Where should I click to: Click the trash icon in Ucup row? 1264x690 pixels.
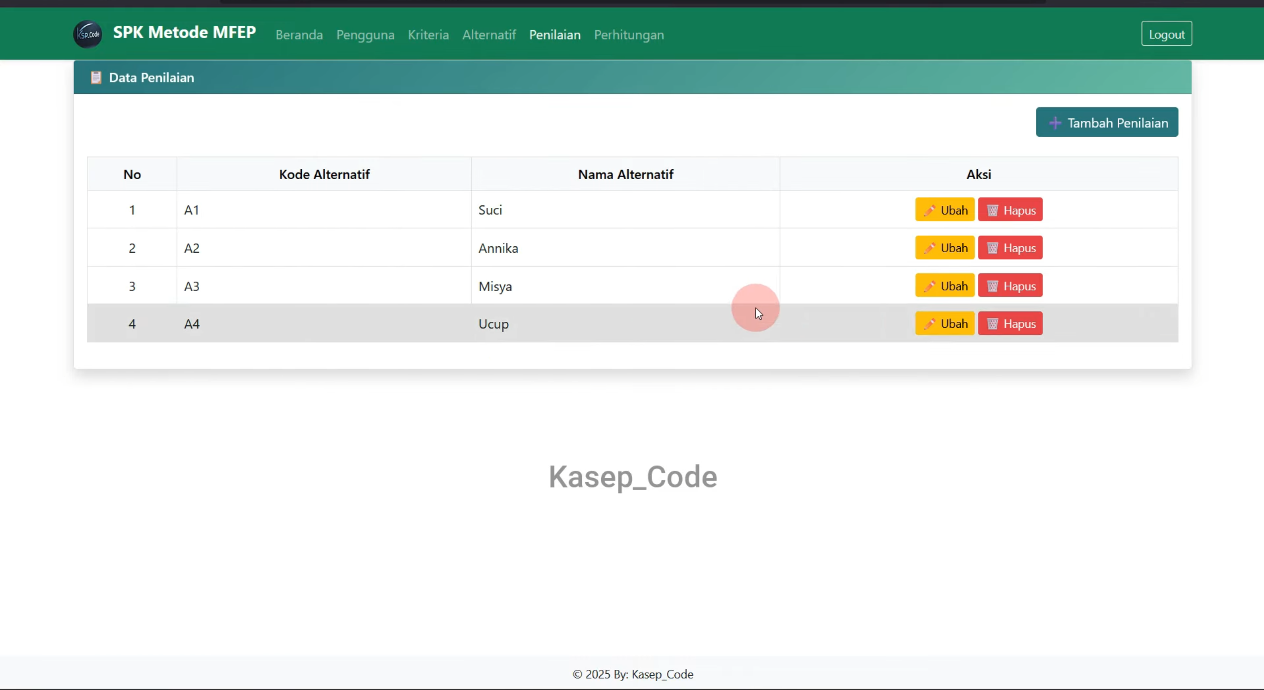[x=992, y=323]
